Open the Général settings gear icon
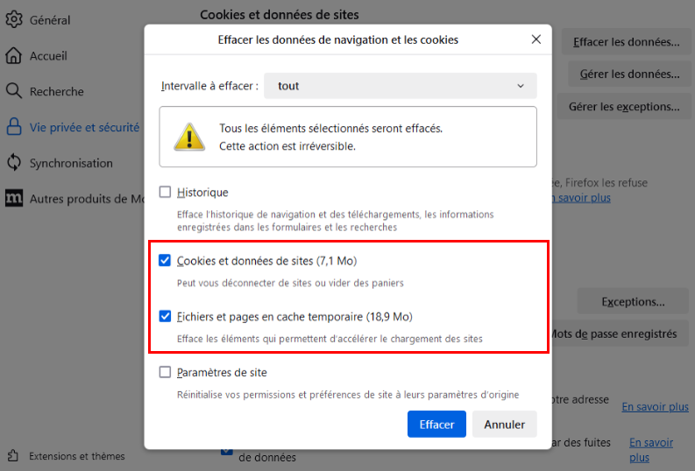This screenshot has width=695, height=471. 14,19
